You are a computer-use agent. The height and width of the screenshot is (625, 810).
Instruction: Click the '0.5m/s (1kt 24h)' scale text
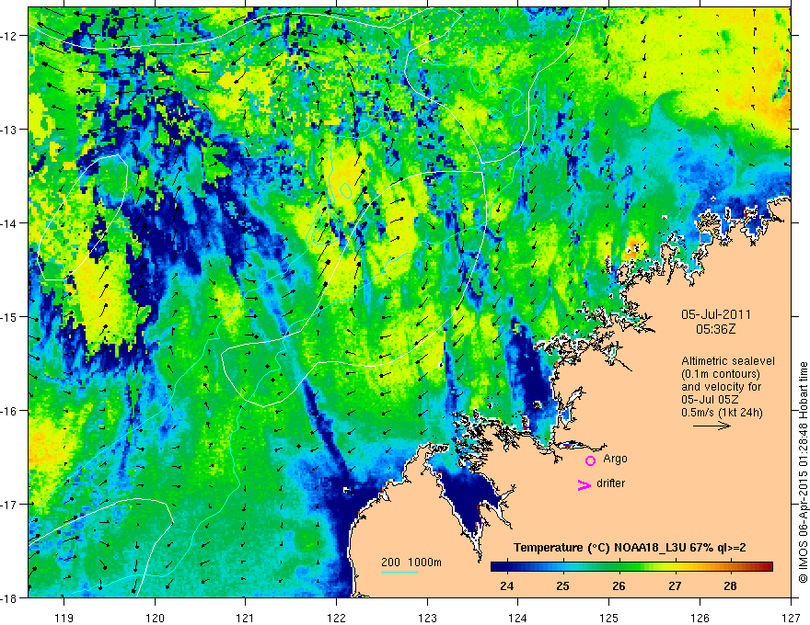click(722, 412)
